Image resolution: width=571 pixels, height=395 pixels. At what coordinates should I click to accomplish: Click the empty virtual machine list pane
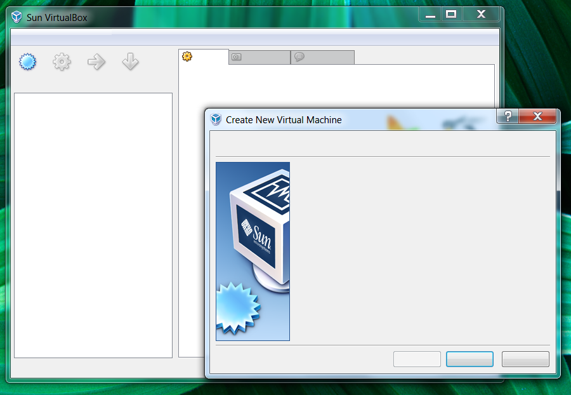click(x=93, y=225)
